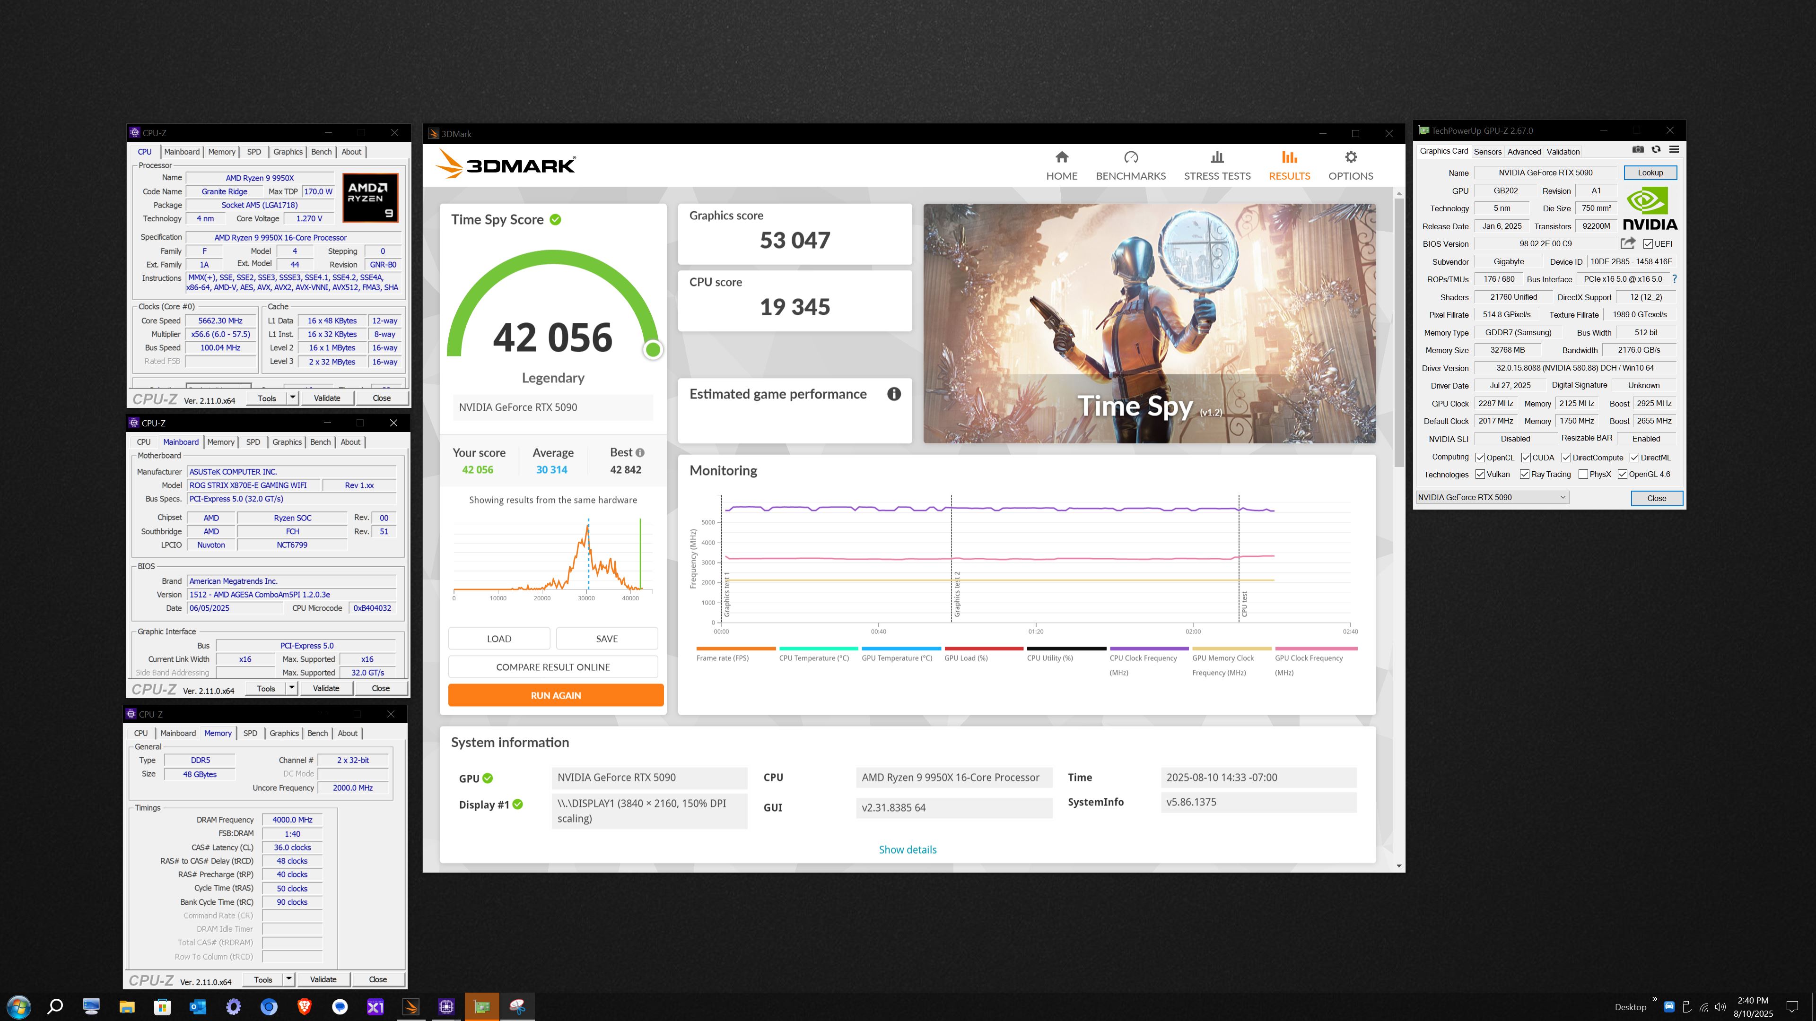The width and height of the screenshot is (1816, 1021).
Task: Click the SAVE result button
Action: point(607,639)
